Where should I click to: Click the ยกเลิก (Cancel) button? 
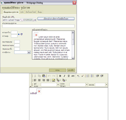pyautogui.click(x=71, y=70)
